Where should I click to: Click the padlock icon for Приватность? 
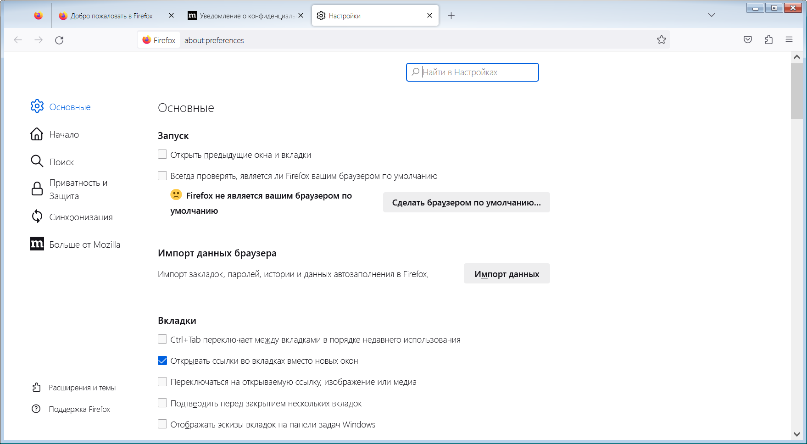(x=37, y=189)
